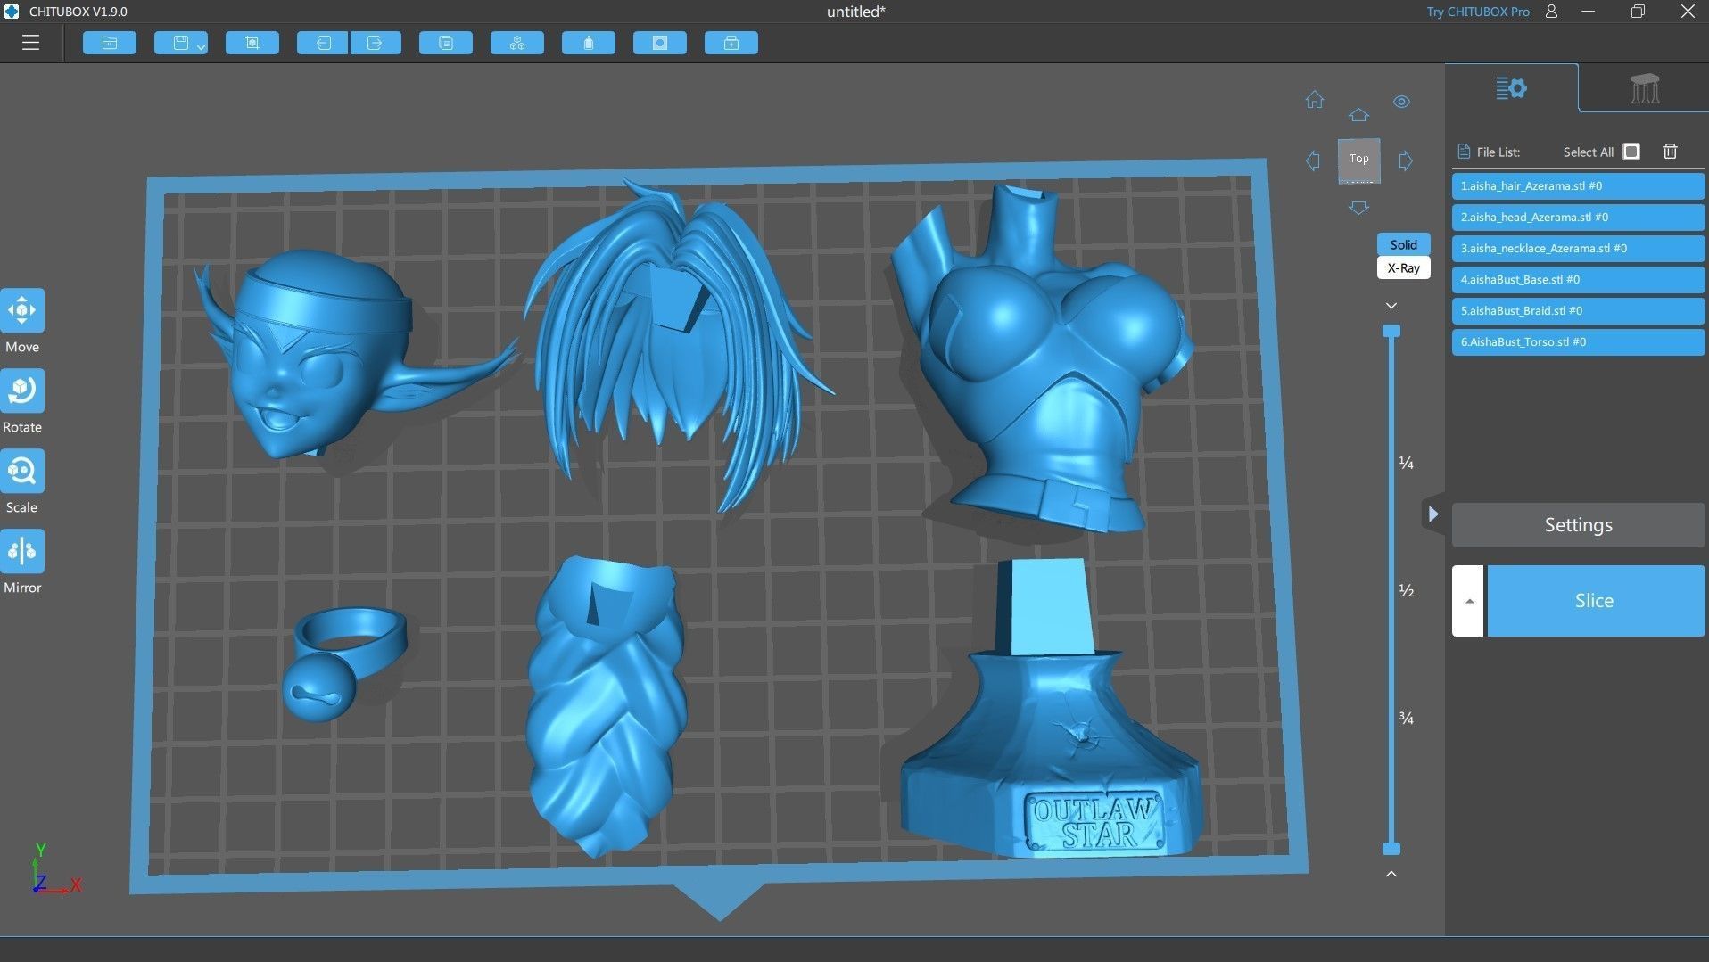Click the top handle of layer slider
This screenshot has height=962, width=1709.
[1391, 332]
